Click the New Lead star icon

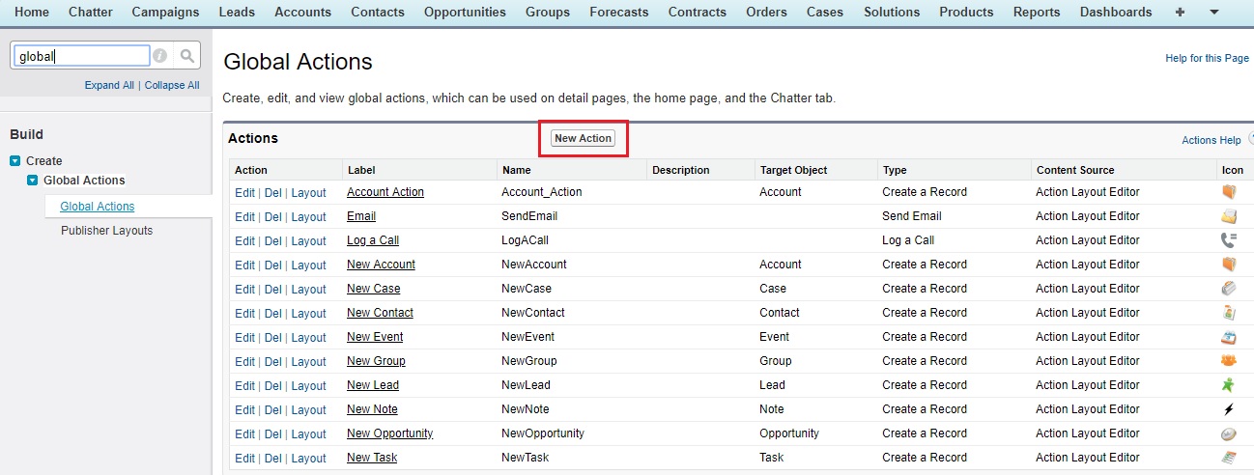pyautogui.click(x=1229, y=385)
